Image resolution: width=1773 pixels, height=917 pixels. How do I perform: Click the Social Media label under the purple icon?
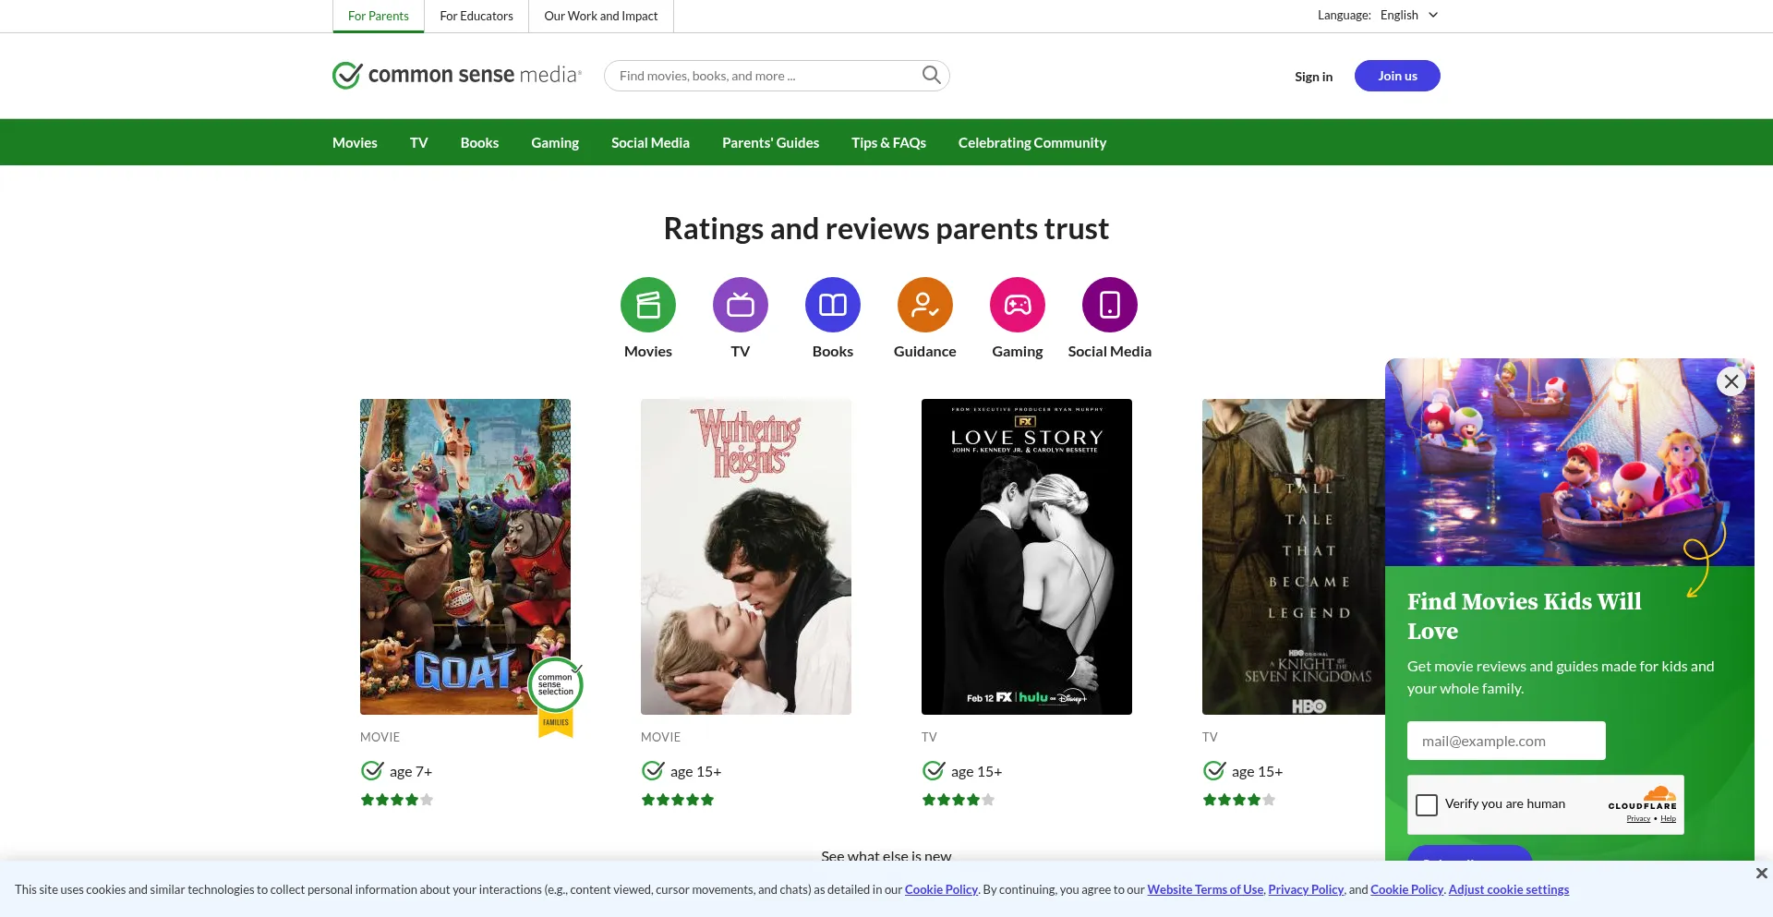(x=1110, y=351)
